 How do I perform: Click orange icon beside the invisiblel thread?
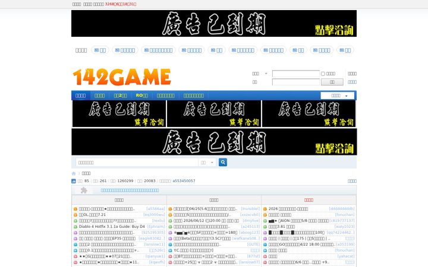(170, 209)
